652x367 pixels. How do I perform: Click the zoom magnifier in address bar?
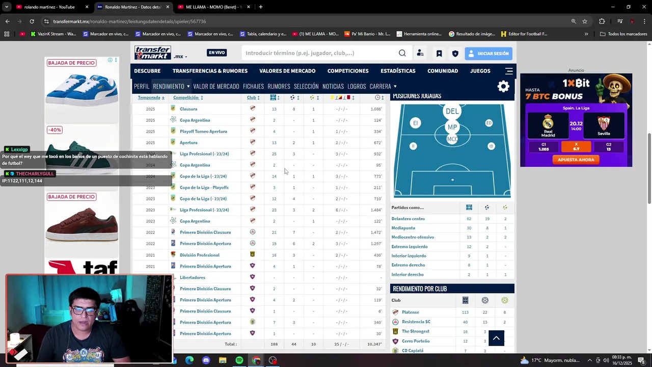574,21
